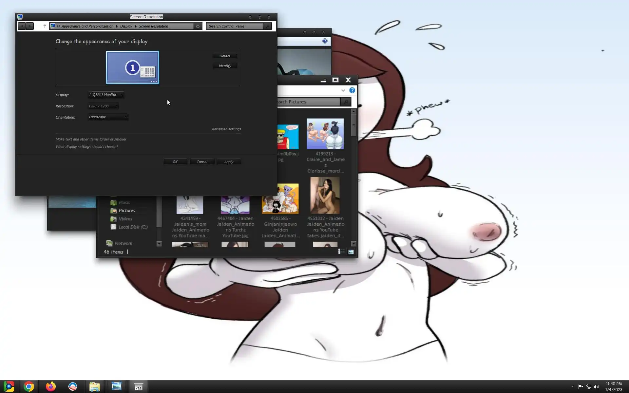Launch Firefox from the taskbar
Screen dimensions: 629x393
(51, 387)
